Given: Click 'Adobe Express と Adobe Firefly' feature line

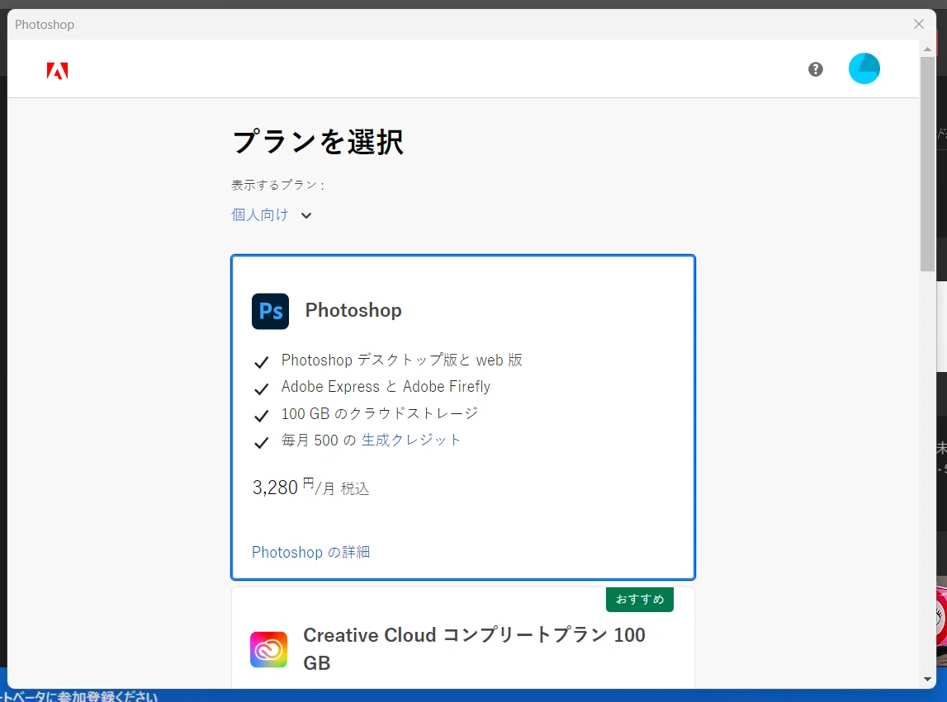Looking at the screenshot, I should pyautogui.click(x=386, y=387).
